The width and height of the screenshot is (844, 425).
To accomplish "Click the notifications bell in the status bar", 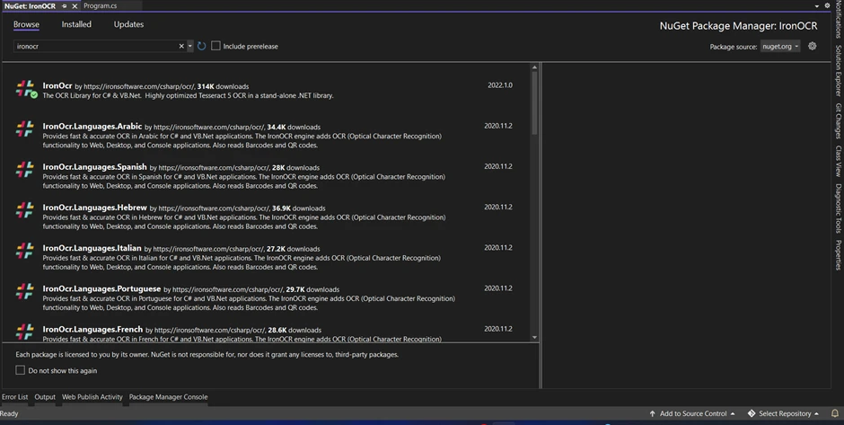I will (834, 413).
